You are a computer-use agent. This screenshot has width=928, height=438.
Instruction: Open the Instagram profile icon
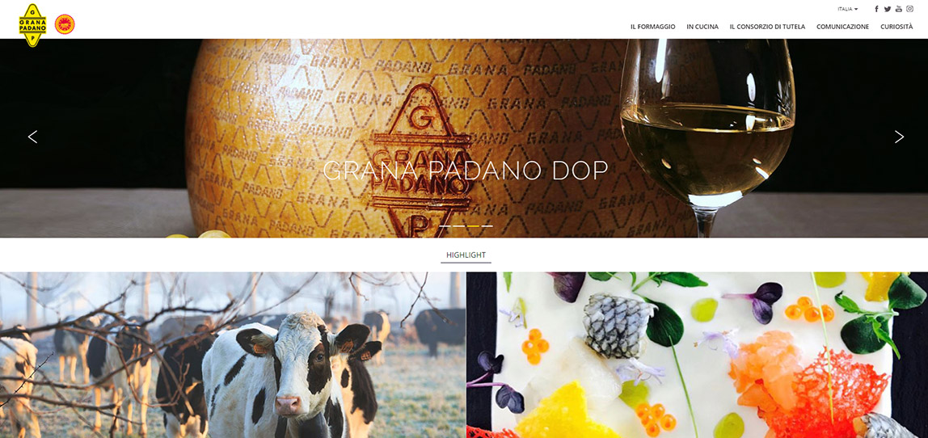click(909, 9)
